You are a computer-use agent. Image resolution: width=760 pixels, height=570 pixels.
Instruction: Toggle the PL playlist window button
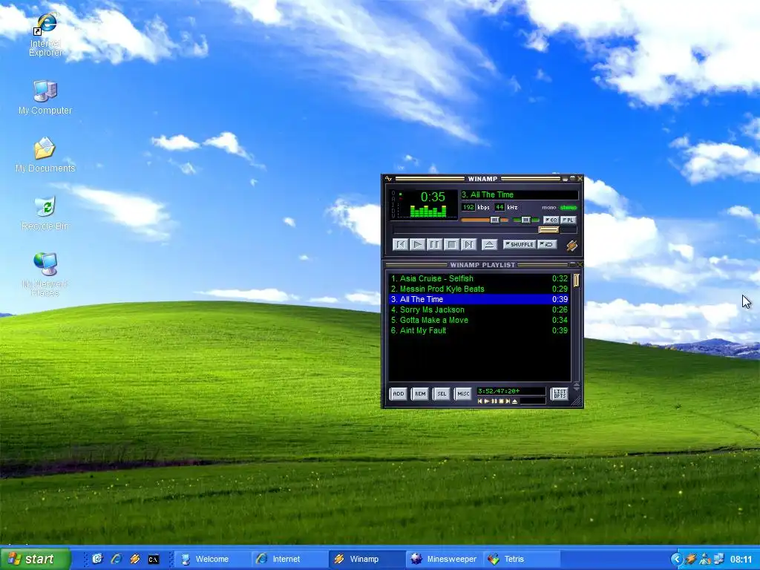[x=568, y=220]
